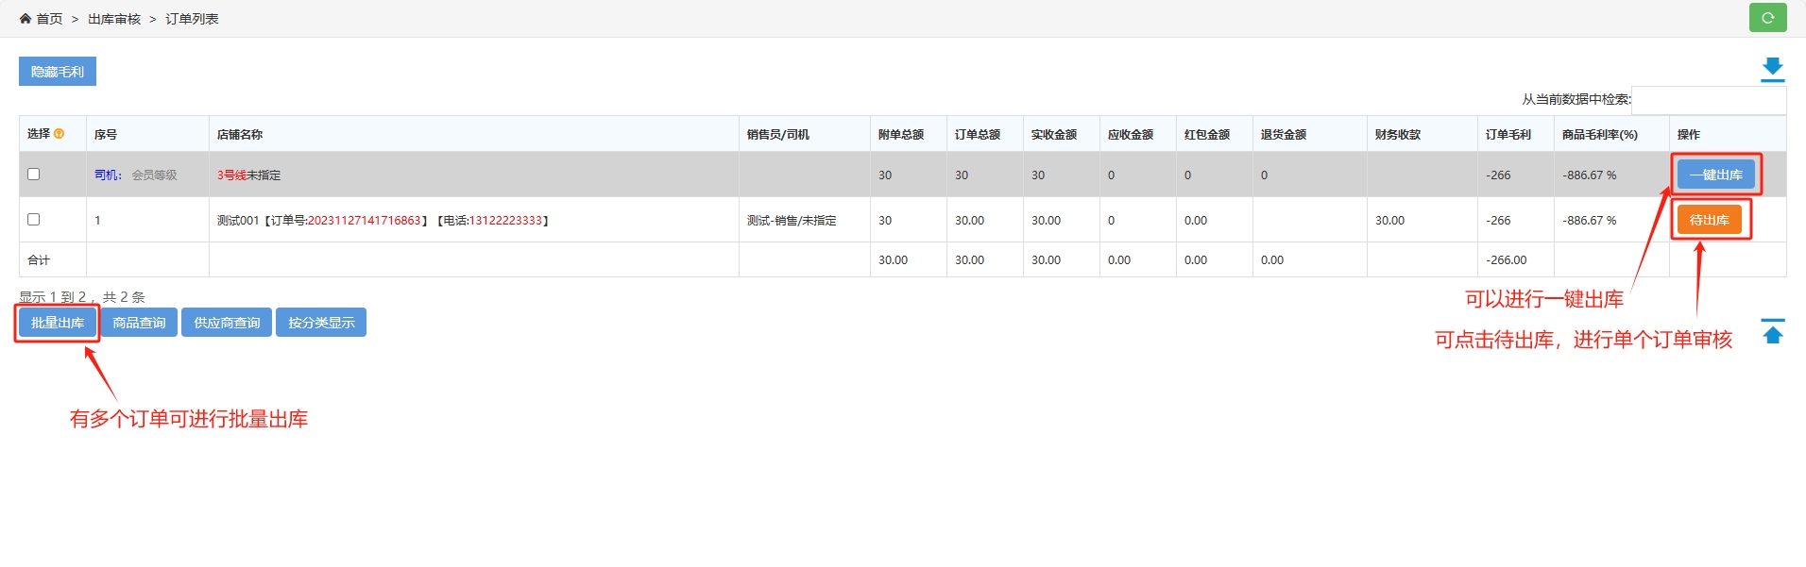Check the checkbox for order row 1
This screenshot has height=567, width=1806.
(x=34, y=219)
